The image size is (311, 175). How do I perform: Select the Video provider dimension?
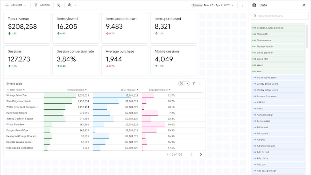pos(278,53)
